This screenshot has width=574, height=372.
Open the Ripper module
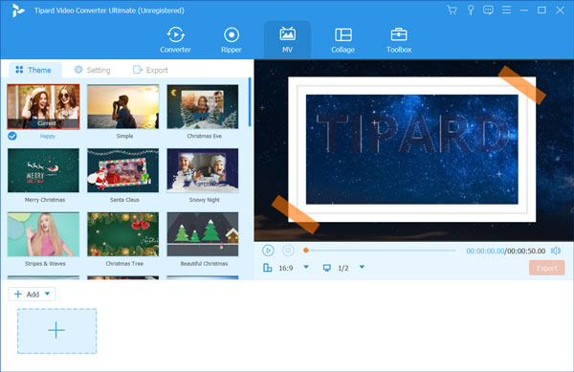pyautogui.click(x=232, y=40)
